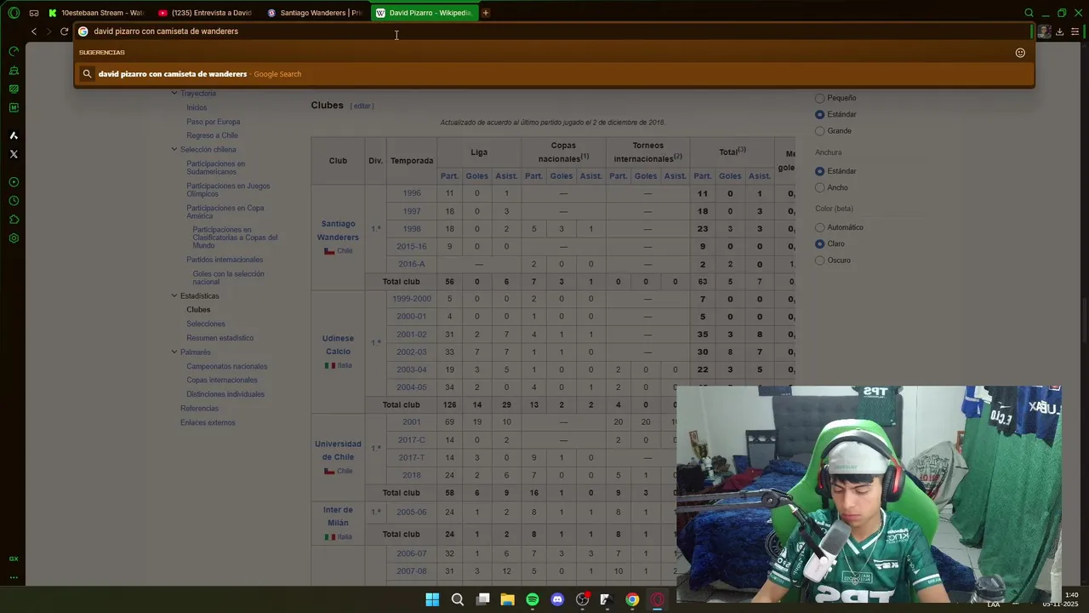The width and height of the screenshot is (1089, 613).
Task: Open the Regreso a Chile contents link
Action: (x=212, y=135)
